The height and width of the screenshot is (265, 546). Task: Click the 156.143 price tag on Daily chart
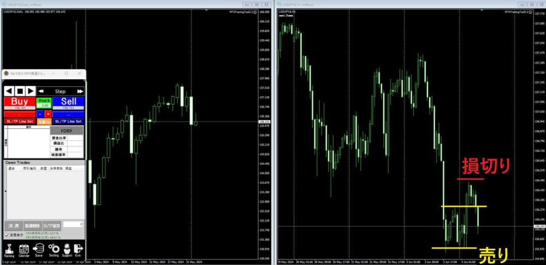coord(265,121)
